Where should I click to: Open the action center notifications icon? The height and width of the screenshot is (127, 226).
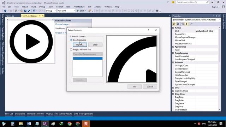tap(221, 124)
